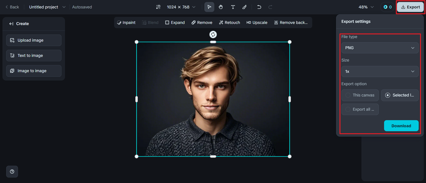Click the Autosaved status text

click(x=82, y=7)
